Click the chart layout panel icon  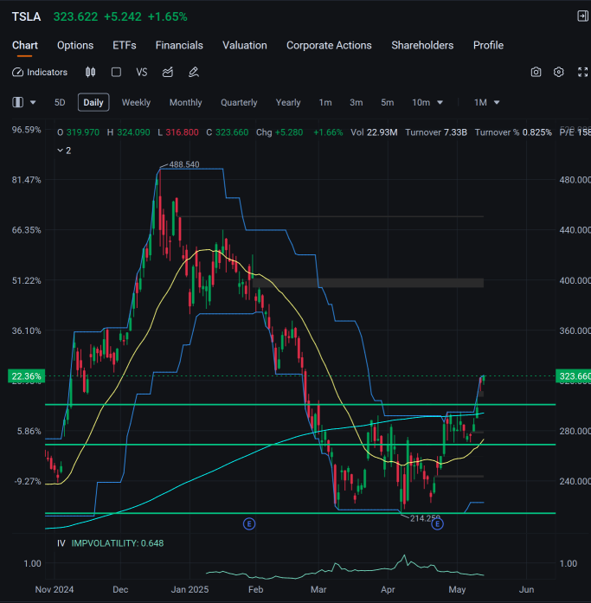point(17,102)
